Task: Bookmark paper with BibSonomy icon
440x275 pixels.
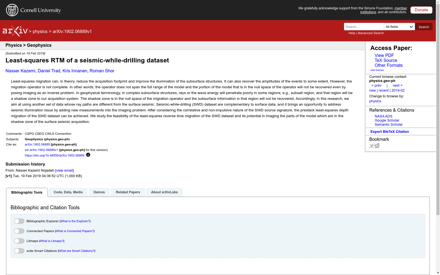Action: 372,146
